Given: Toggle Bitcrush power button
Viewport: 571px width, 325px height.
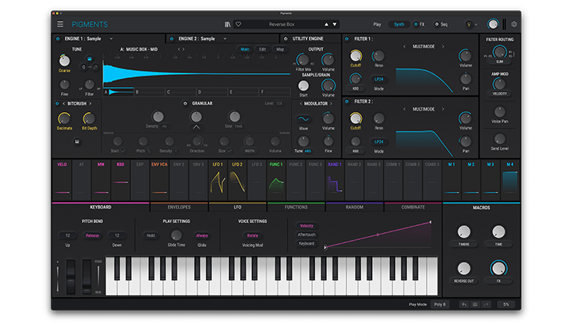Looking at the screenshot, I should pos(57,104).
